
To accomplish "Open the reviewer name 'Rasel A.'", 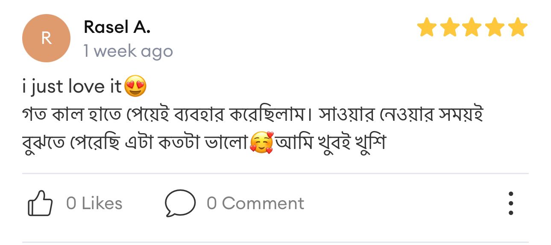I will point(117,27).
